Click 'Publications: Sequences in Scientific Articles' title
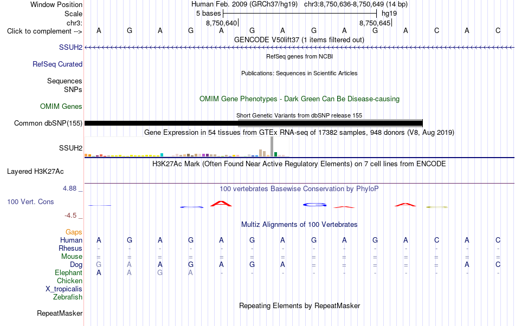Image resolution: width=515 pixels, height=326 pixels. coord(299,73)
